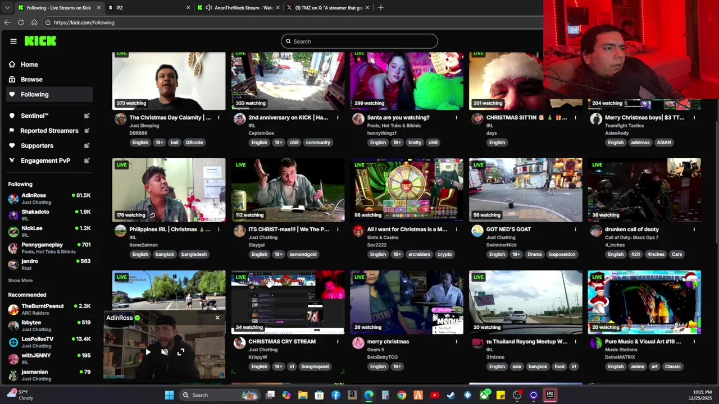Click the QRcode tag on DBR666 stream

(x=194, y=143)
